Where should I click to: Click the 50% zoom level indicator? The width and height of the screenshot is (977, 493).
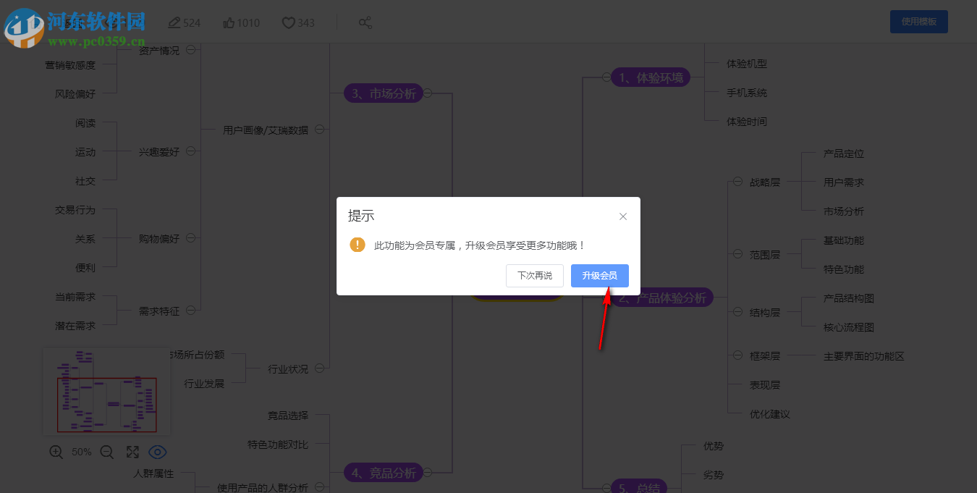pos(82,451)
